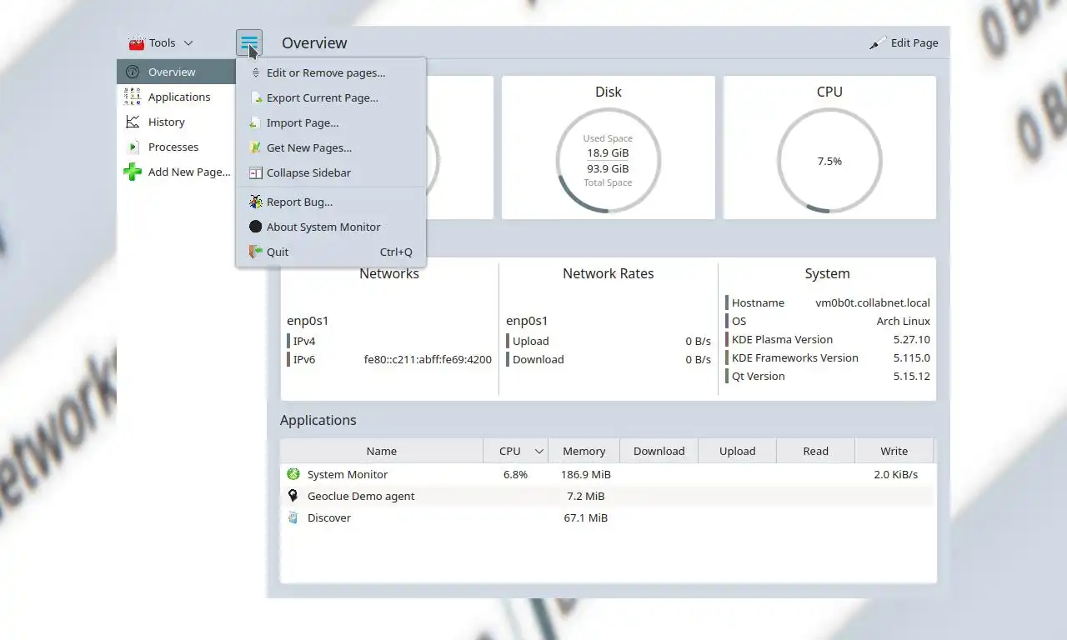The height and width of the screenshot is (640, 1067).
Task: Click the 7.5% CPU value
Action: [x=829, y=161]
